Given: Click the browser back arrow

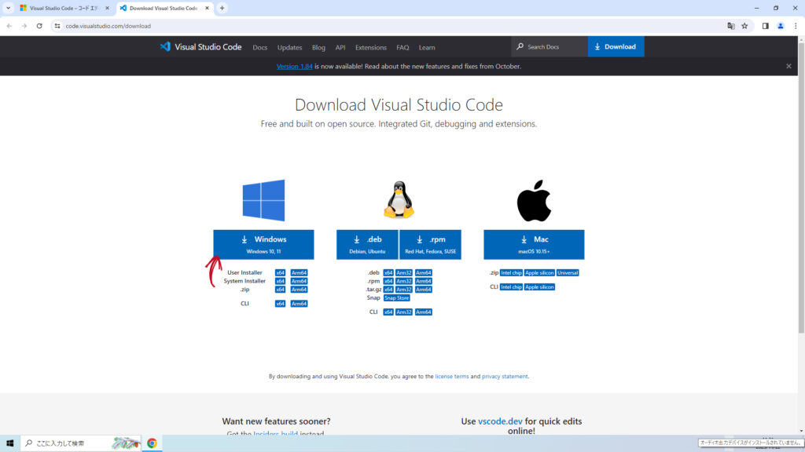Looking at the screenshot, I should point(9,26).
